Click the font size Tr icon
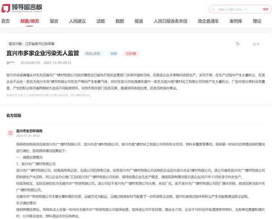Viewport: 272px width, 219px height. pos(238,44)
